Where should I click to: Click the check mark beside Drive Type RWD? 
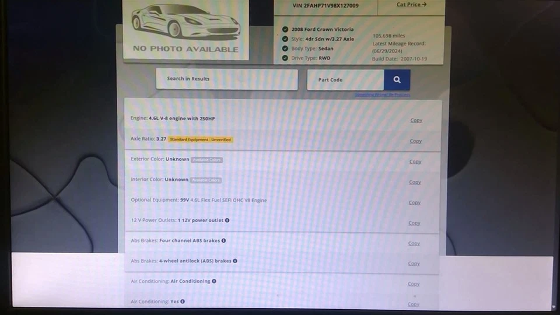pos(285,58)
